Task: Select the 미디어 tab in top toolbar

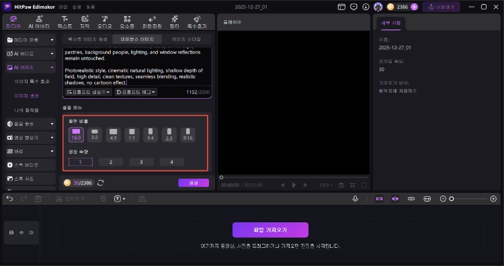Action: tap(13, 22)
